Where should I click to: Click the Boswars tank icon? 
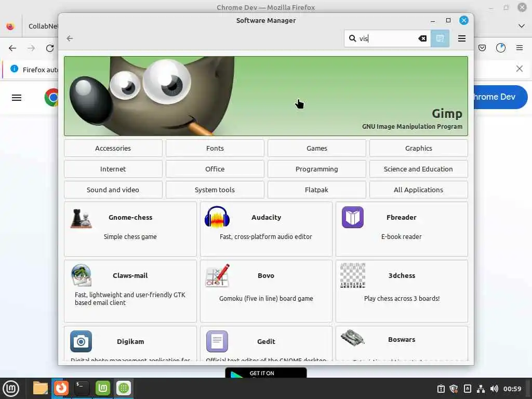coord(353,338)
